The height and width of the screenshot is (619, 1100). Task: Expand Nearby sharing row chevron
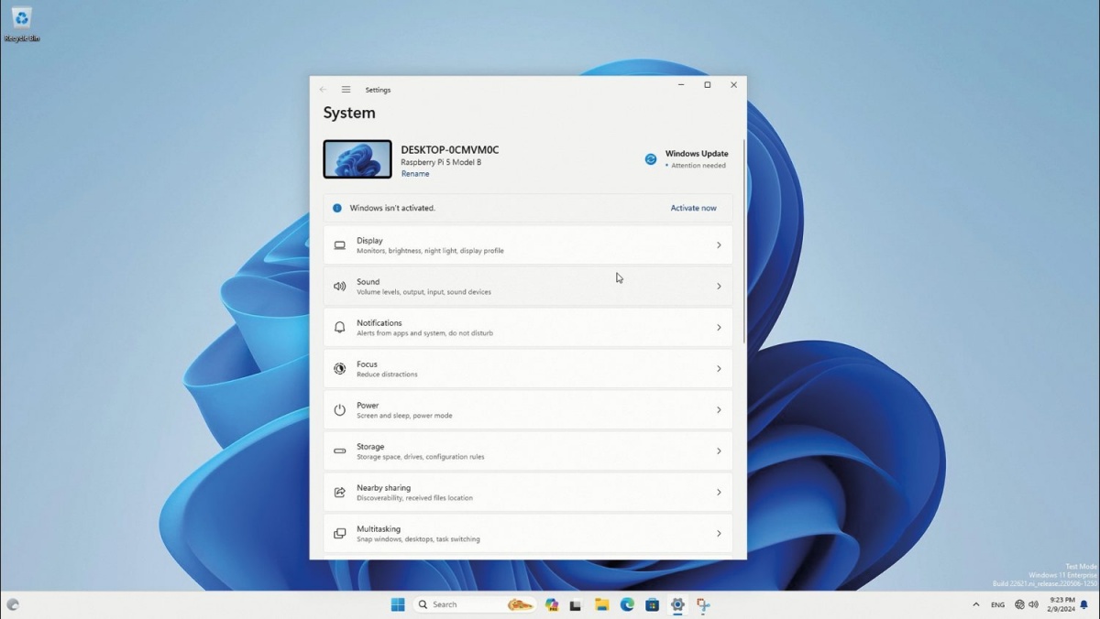719,492
